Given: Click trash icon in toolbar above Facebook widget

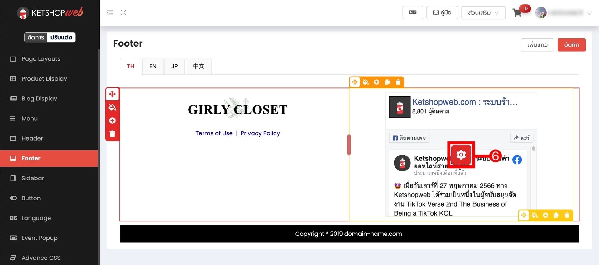Looking at the screenshot, I should pos(398,82).
